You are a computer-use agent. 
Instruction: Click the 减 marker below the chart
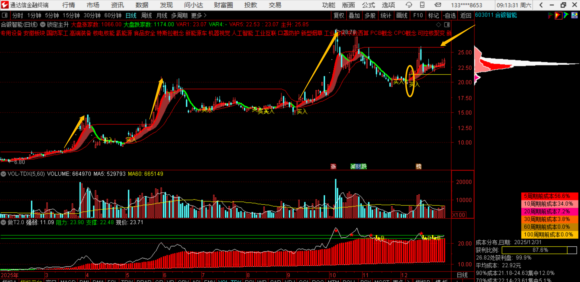coord(353,166)
